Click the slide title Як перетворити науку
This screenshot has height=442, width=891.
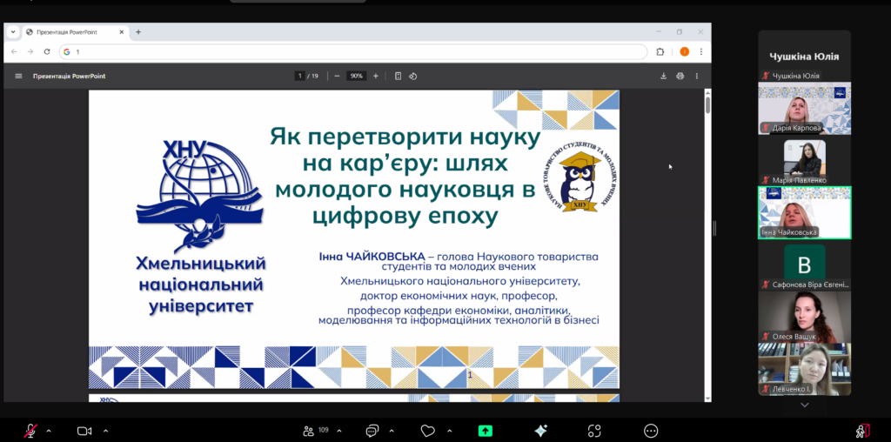tap(405, 176)
